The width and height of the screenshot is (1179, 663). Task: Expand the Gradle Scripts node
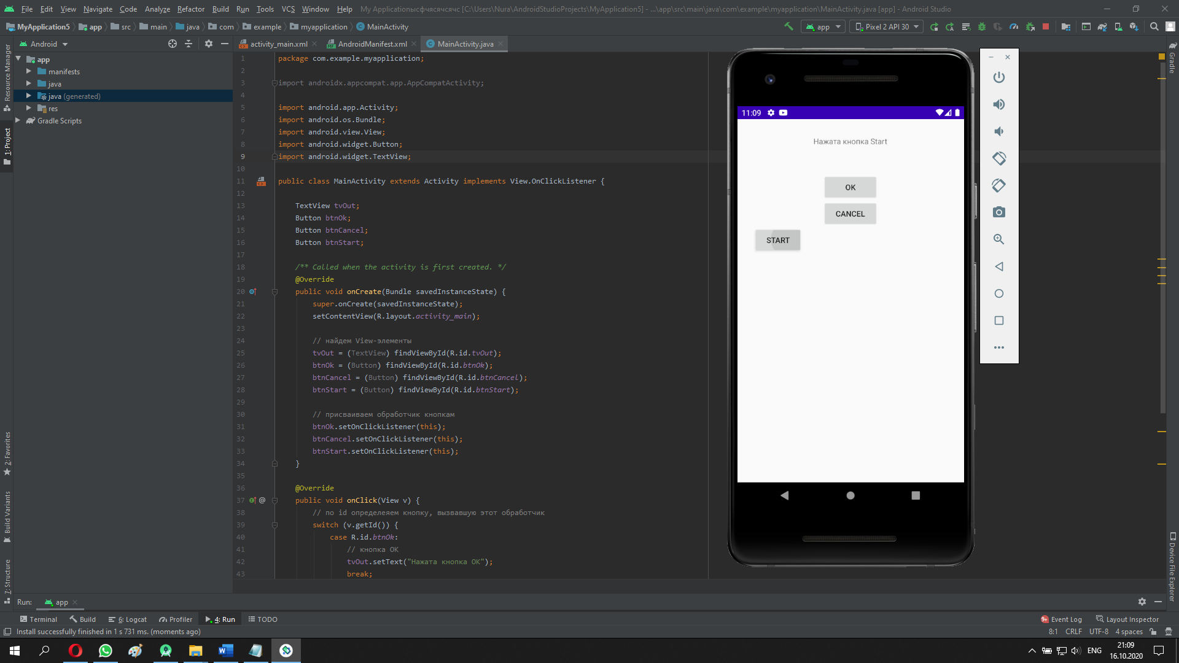[x=18, y=121]
